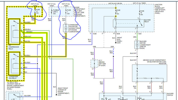Click the BLK/ORG wire label

(161, 87)
